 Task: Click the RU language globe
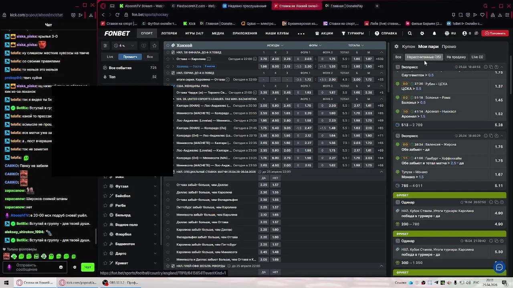(450, 34)
